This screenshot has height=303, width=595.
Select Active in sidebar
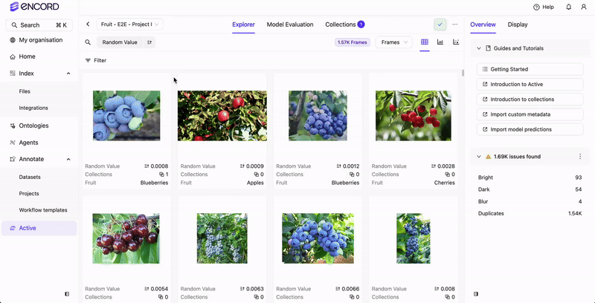(39, 228)
